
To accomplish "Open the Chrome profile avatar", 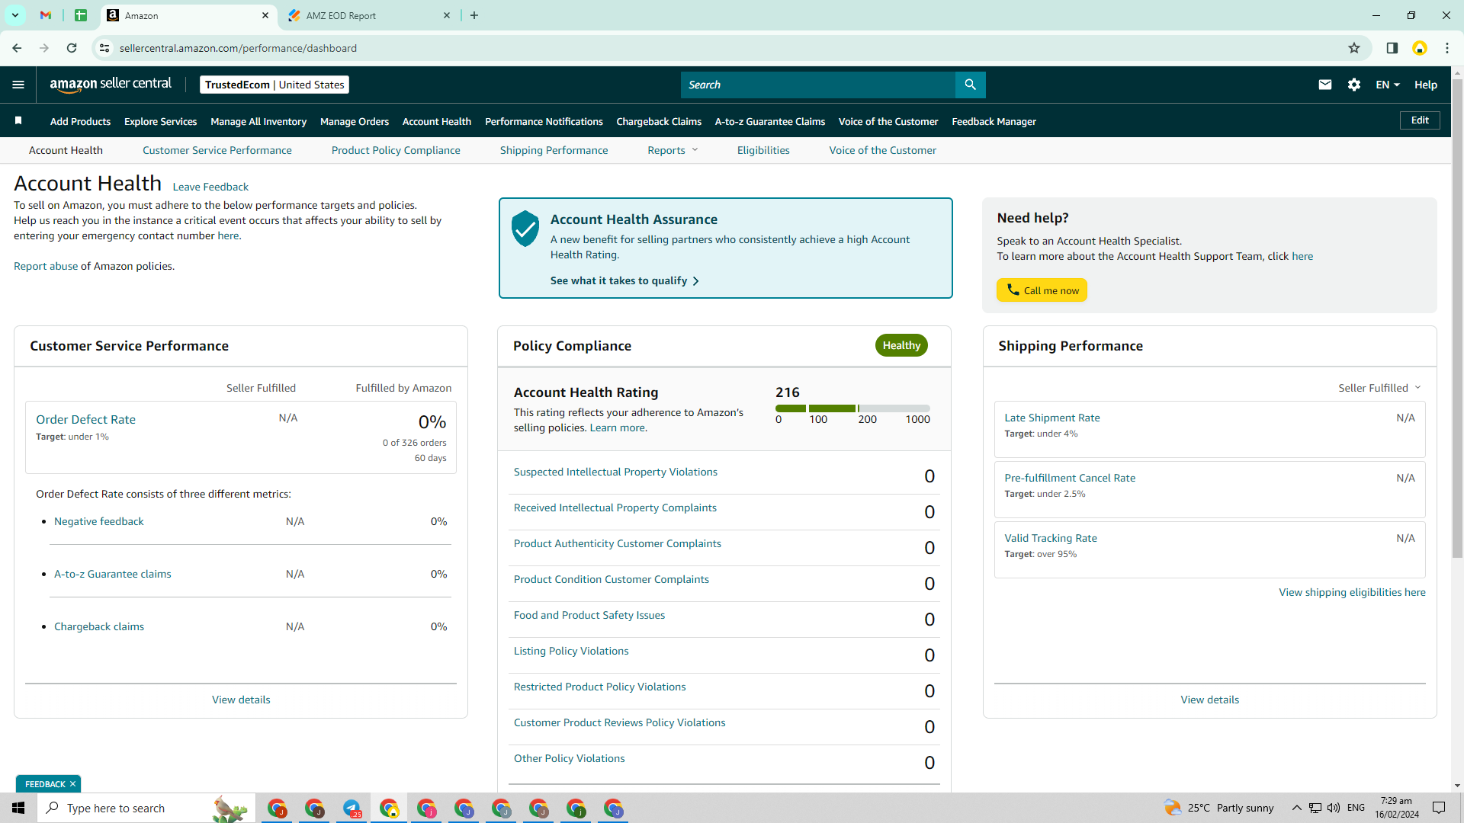I will click(1420, 48).
